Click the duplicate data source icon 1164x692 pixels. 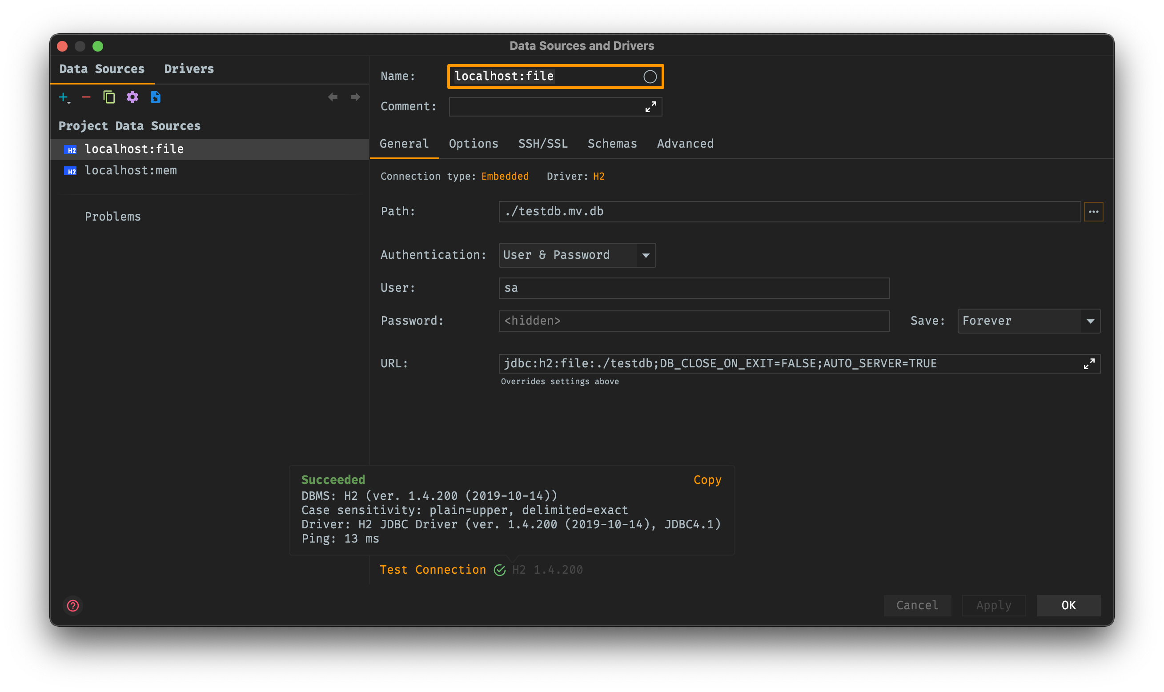tap(109, 97)
